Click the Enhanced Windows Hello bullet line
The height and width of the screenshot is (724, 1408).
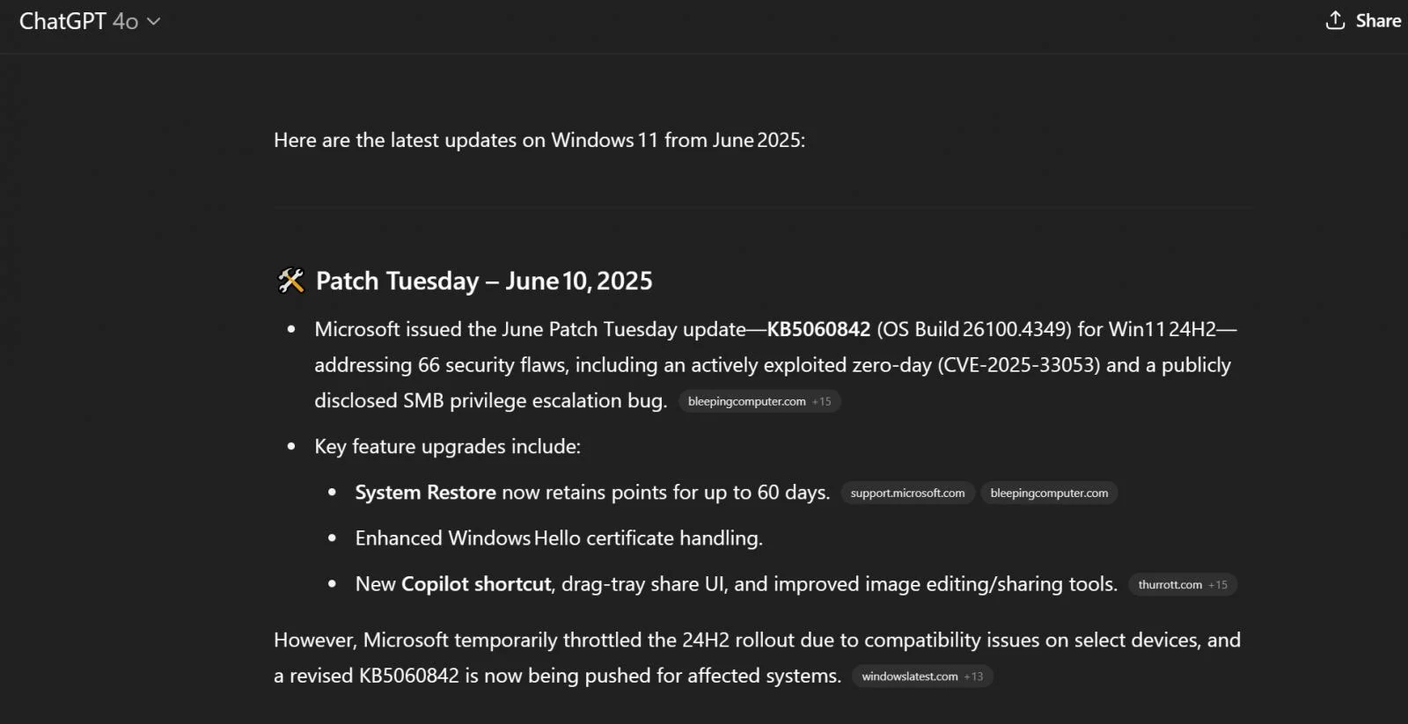tap(559, 538)
